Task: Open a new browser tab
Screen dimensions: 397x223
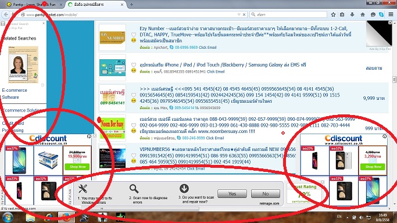Action: [x=131, y=5]
